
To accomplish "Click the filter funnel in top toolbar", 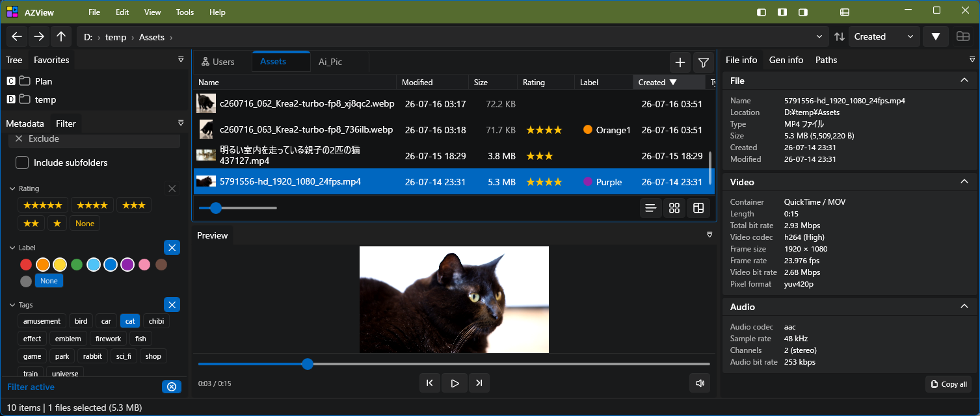I will point(936,37).
